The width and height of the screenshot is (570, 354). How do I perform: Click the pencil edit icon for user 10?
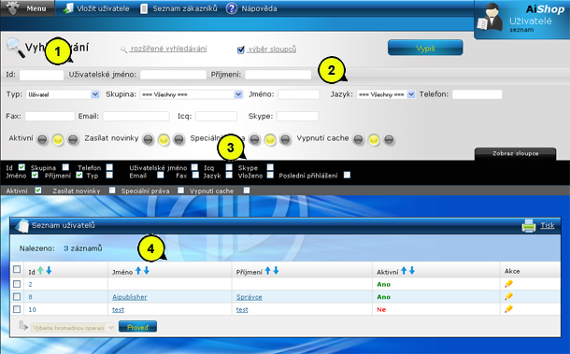tap(508, 309)
